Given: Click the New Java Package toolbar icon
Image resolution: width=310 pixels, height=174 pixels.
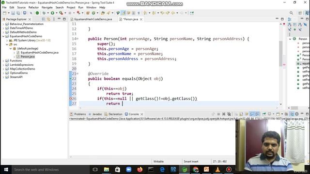Looking at the screenshot, I should 88,13.
